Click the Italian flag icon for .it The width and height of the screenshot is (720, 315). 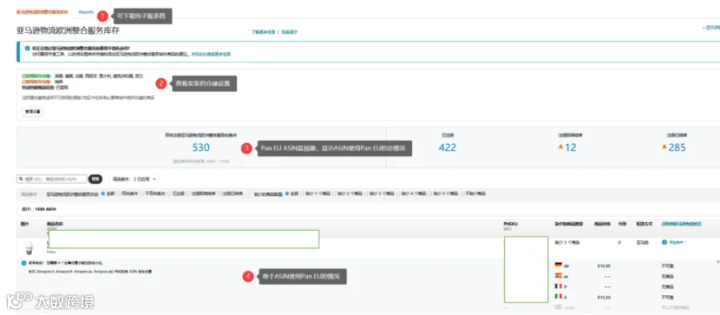point(558,297)
